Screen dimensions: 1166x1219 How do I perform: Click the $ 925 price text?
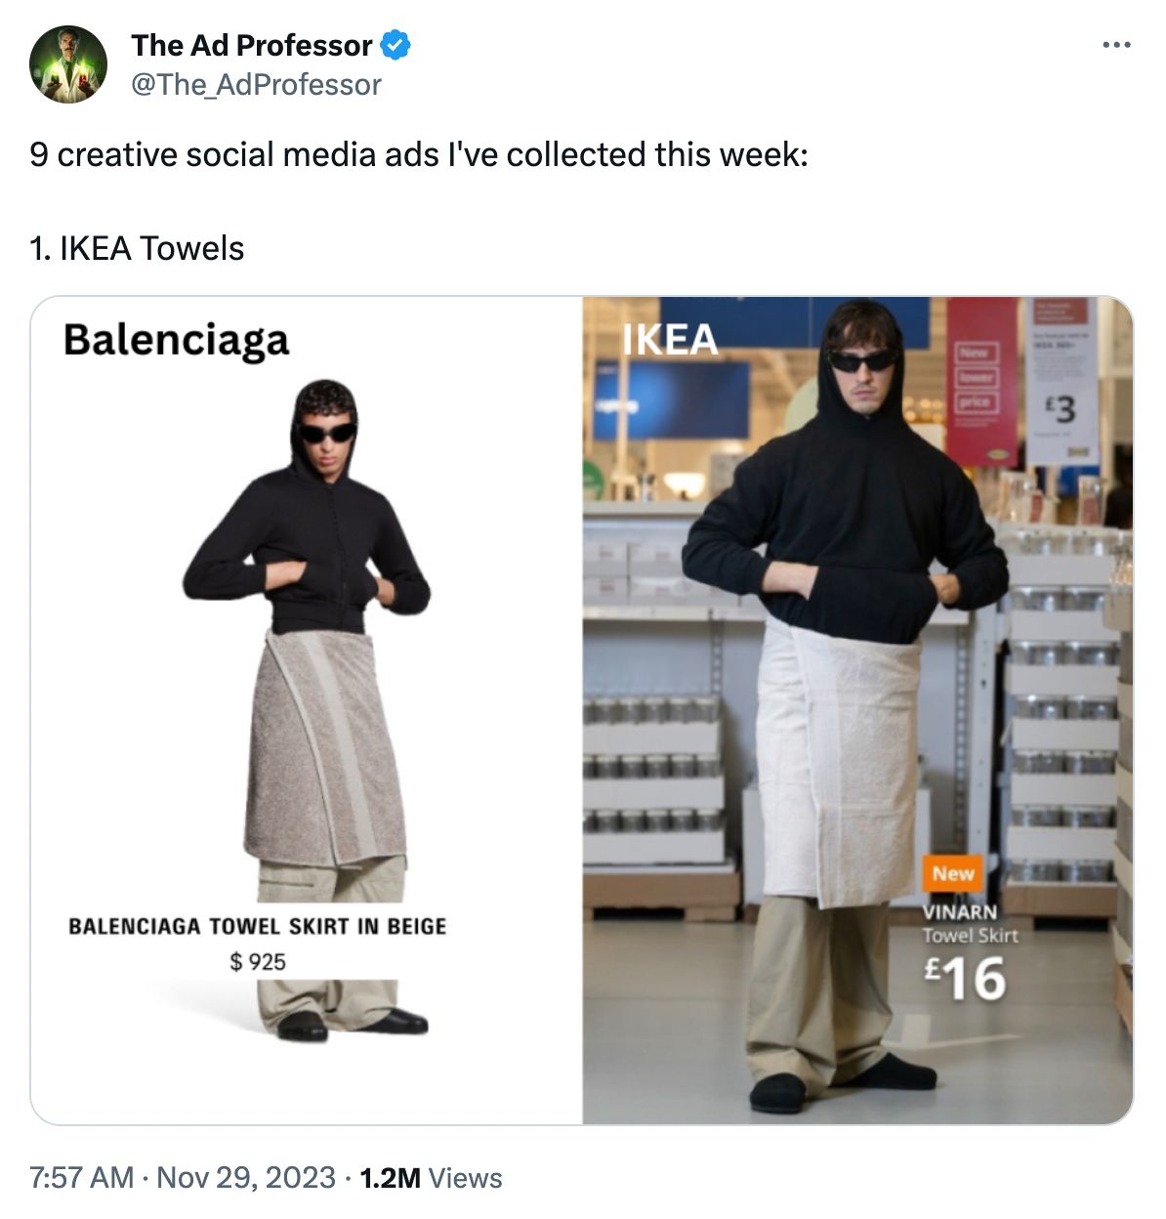click(x=258, y=962)
